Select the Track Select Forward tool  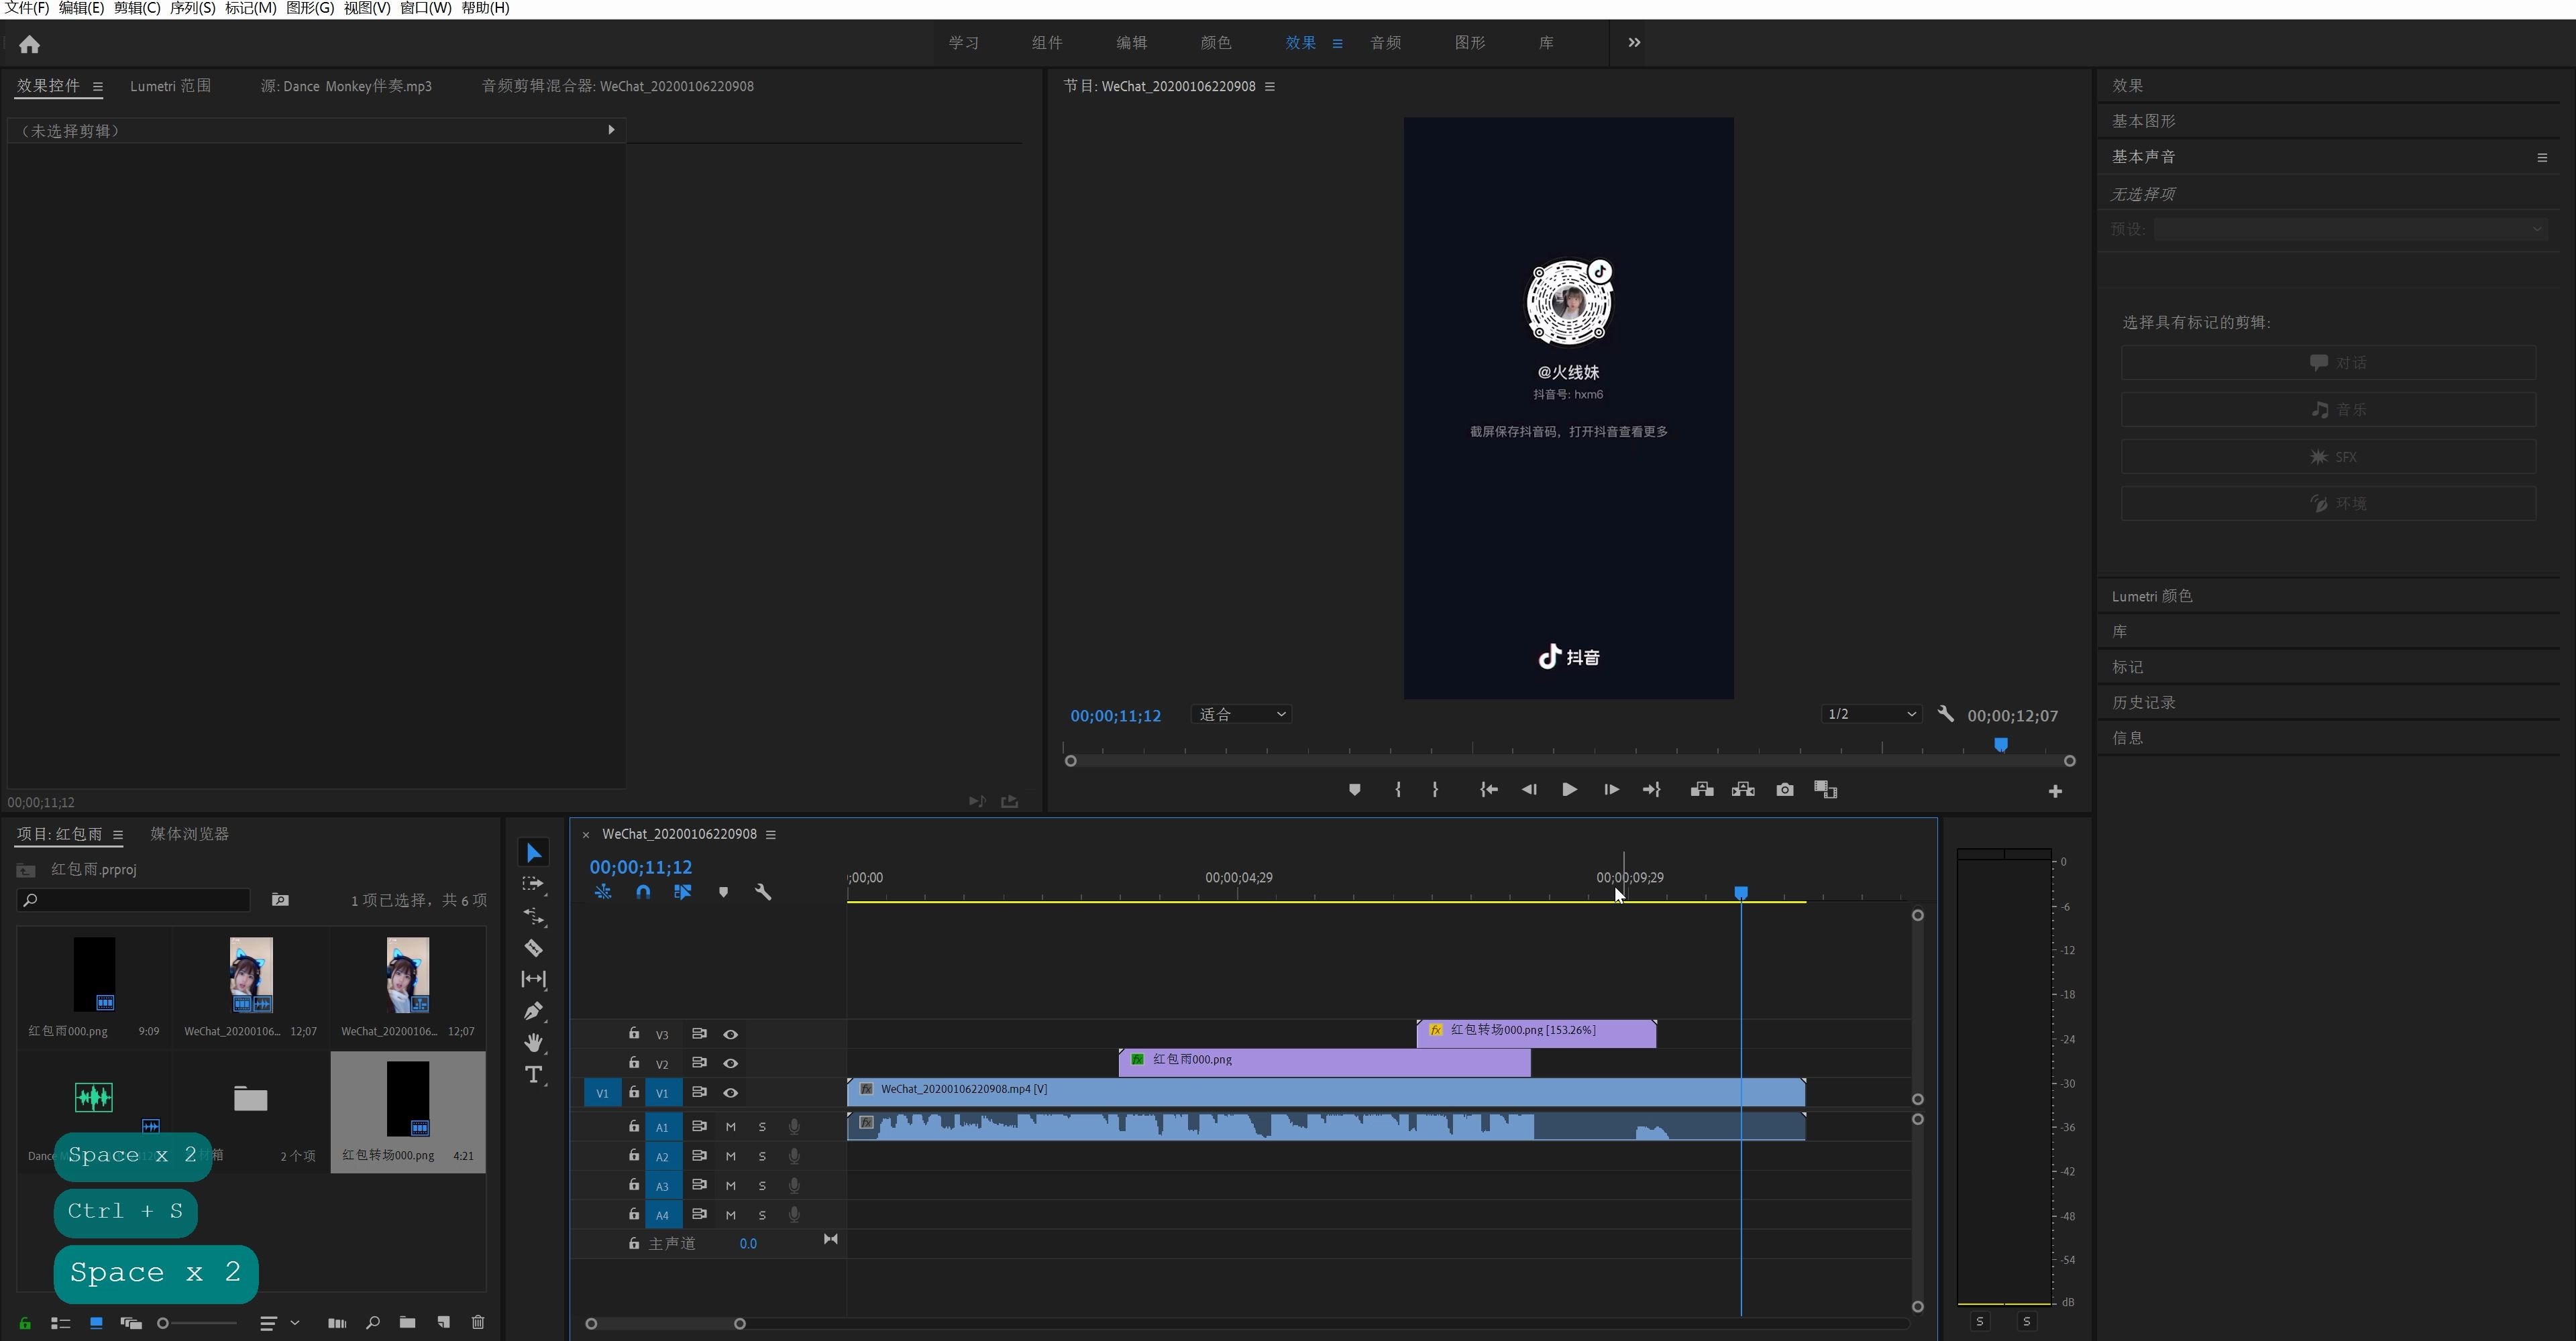coord(533,884)
